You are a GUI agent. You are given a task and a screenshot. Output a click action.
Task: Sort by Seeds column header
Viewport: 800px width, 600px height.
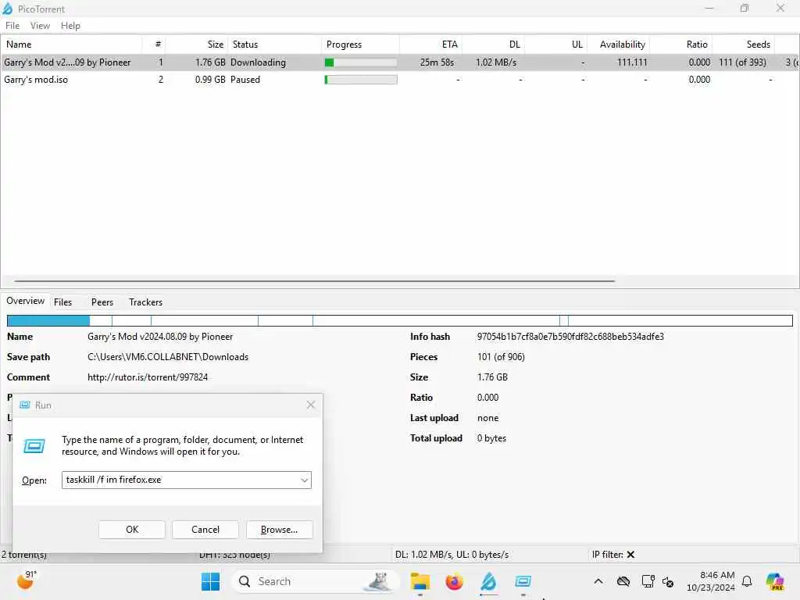point(743,45)
